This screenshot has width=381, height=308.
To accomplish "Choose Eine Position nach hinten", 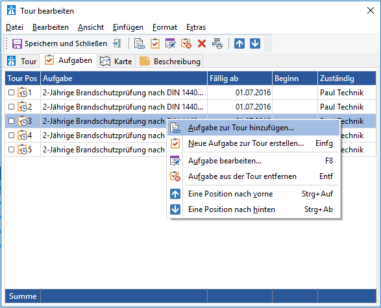I will pos(253,209).
